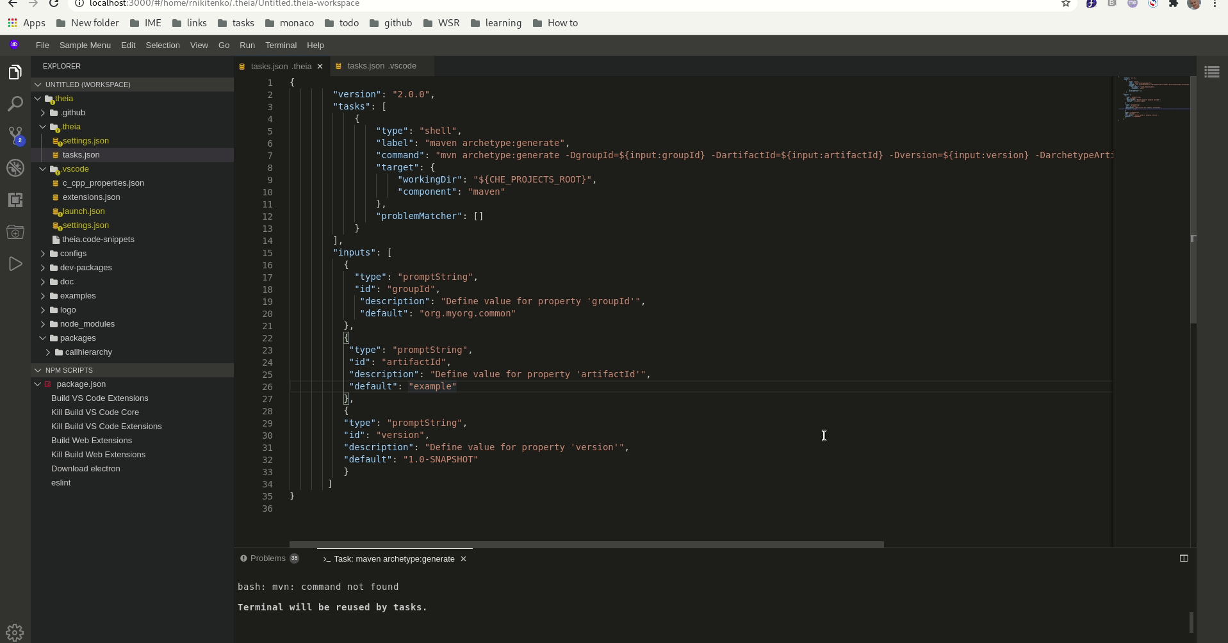
Task: Open the Plugins view icon
Action: point(15,200)
